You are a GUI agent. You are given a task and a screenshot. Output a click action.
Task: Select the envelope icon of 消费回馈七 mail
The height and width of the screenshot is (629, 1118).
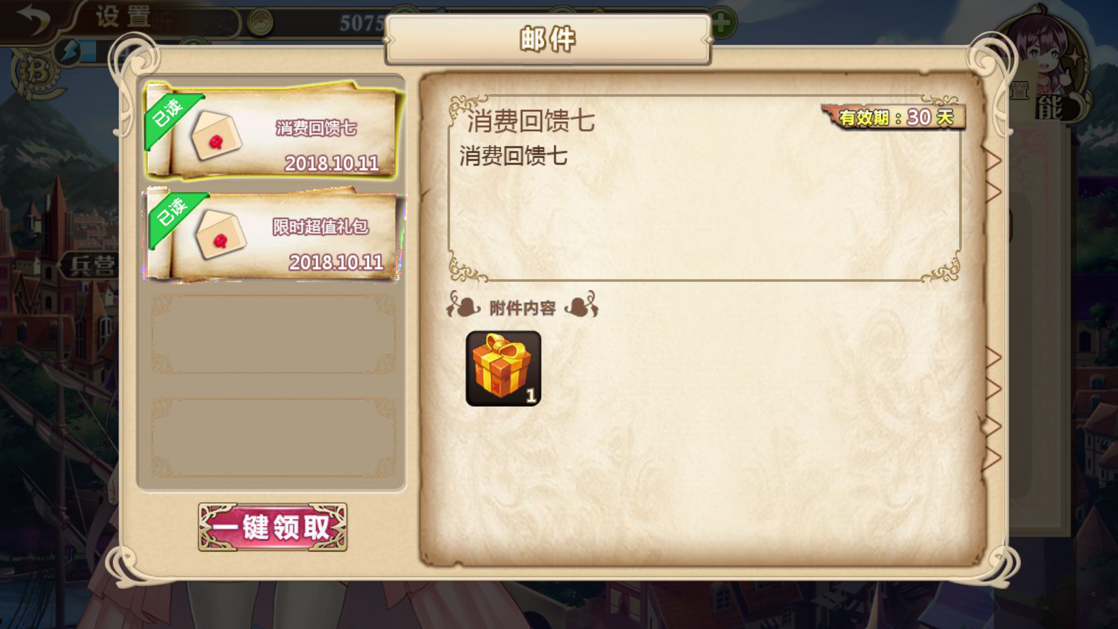[216, 136]
